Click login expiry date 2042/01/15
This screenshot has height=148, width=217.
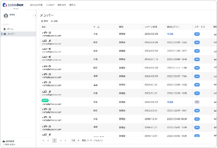point(151,59)
